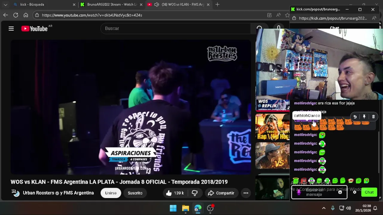383x215 pixels.
Task: Open the YouTube hamburger guide menu
Action: pyautogui.click(x=11, y=28)
